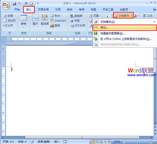Click the page number status 页面: 1/1
The height and width of the screenshot is (144, 157).
click(x=8, y=142)
